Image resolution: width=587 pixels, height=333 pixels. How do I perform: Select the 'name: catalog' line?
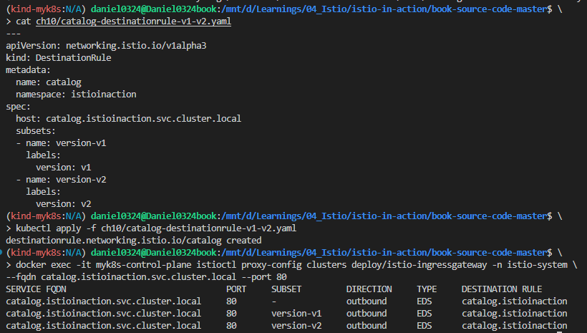49,82
